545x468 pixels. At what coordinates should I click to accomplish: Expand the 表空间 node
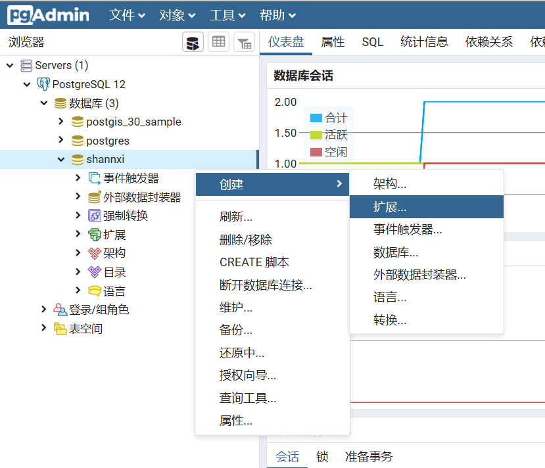pyautogui.click(x=44, y=327)
